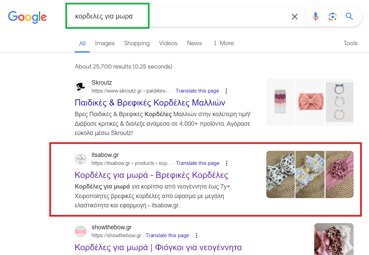Image resolution: width=369 pixels, height=255 pixels.
Task: Click the Google logo
Action: click(27, 17)
